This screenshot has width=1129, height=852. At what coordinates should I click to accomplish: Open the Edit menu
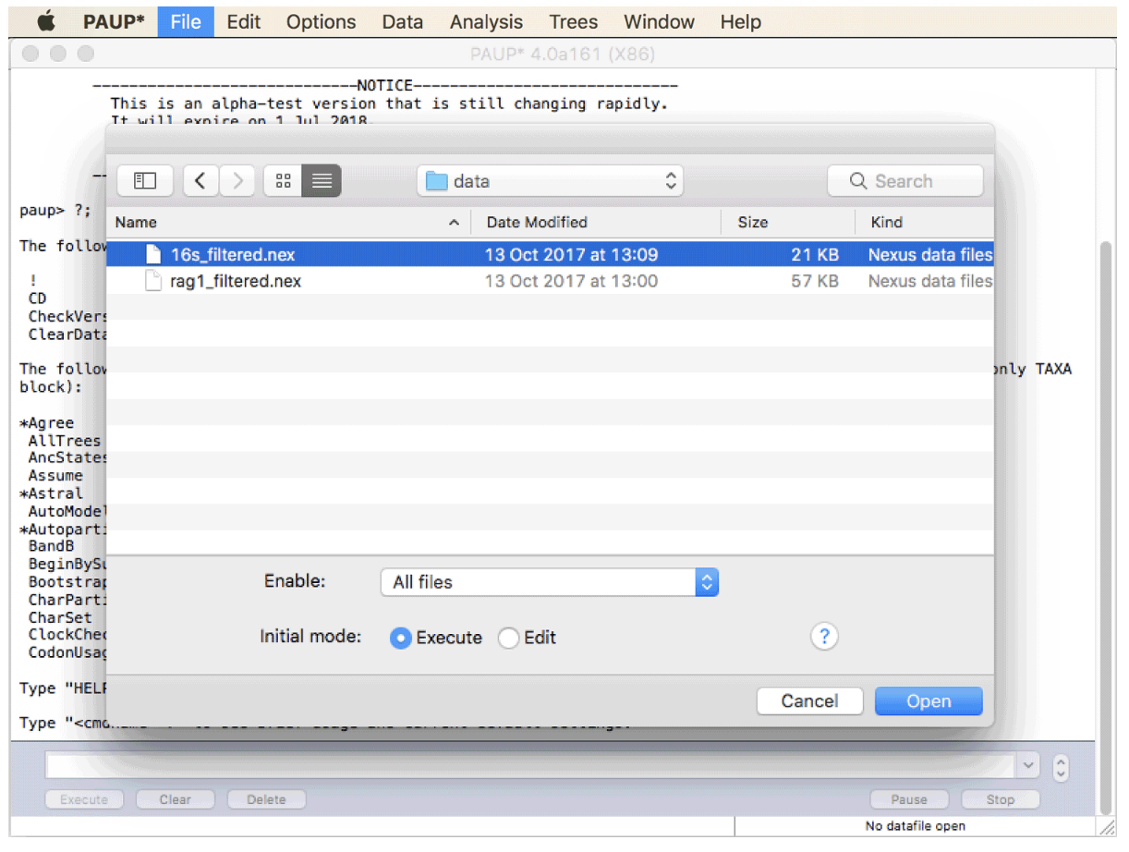tap(244, 21)
